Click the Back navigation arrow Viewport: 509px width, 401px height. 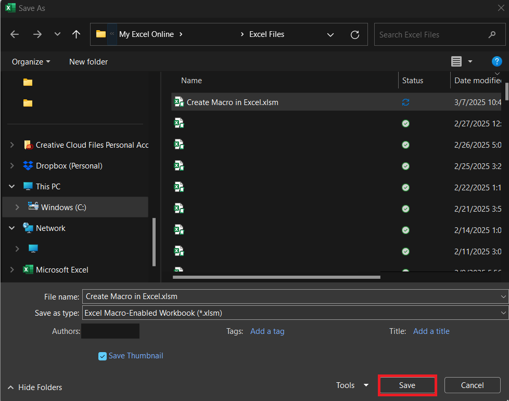[15, 34]
